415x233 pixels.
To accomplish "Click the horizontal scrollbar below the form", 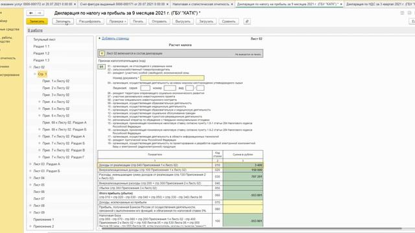I will point(252,228).
